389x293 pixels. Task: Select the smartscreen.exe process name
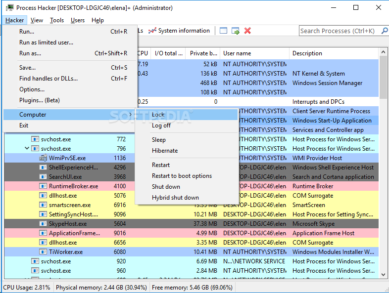[70, 205]
